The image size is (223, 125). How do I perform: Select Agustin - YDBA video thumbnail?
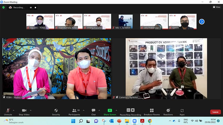click(x=40, y=21)
